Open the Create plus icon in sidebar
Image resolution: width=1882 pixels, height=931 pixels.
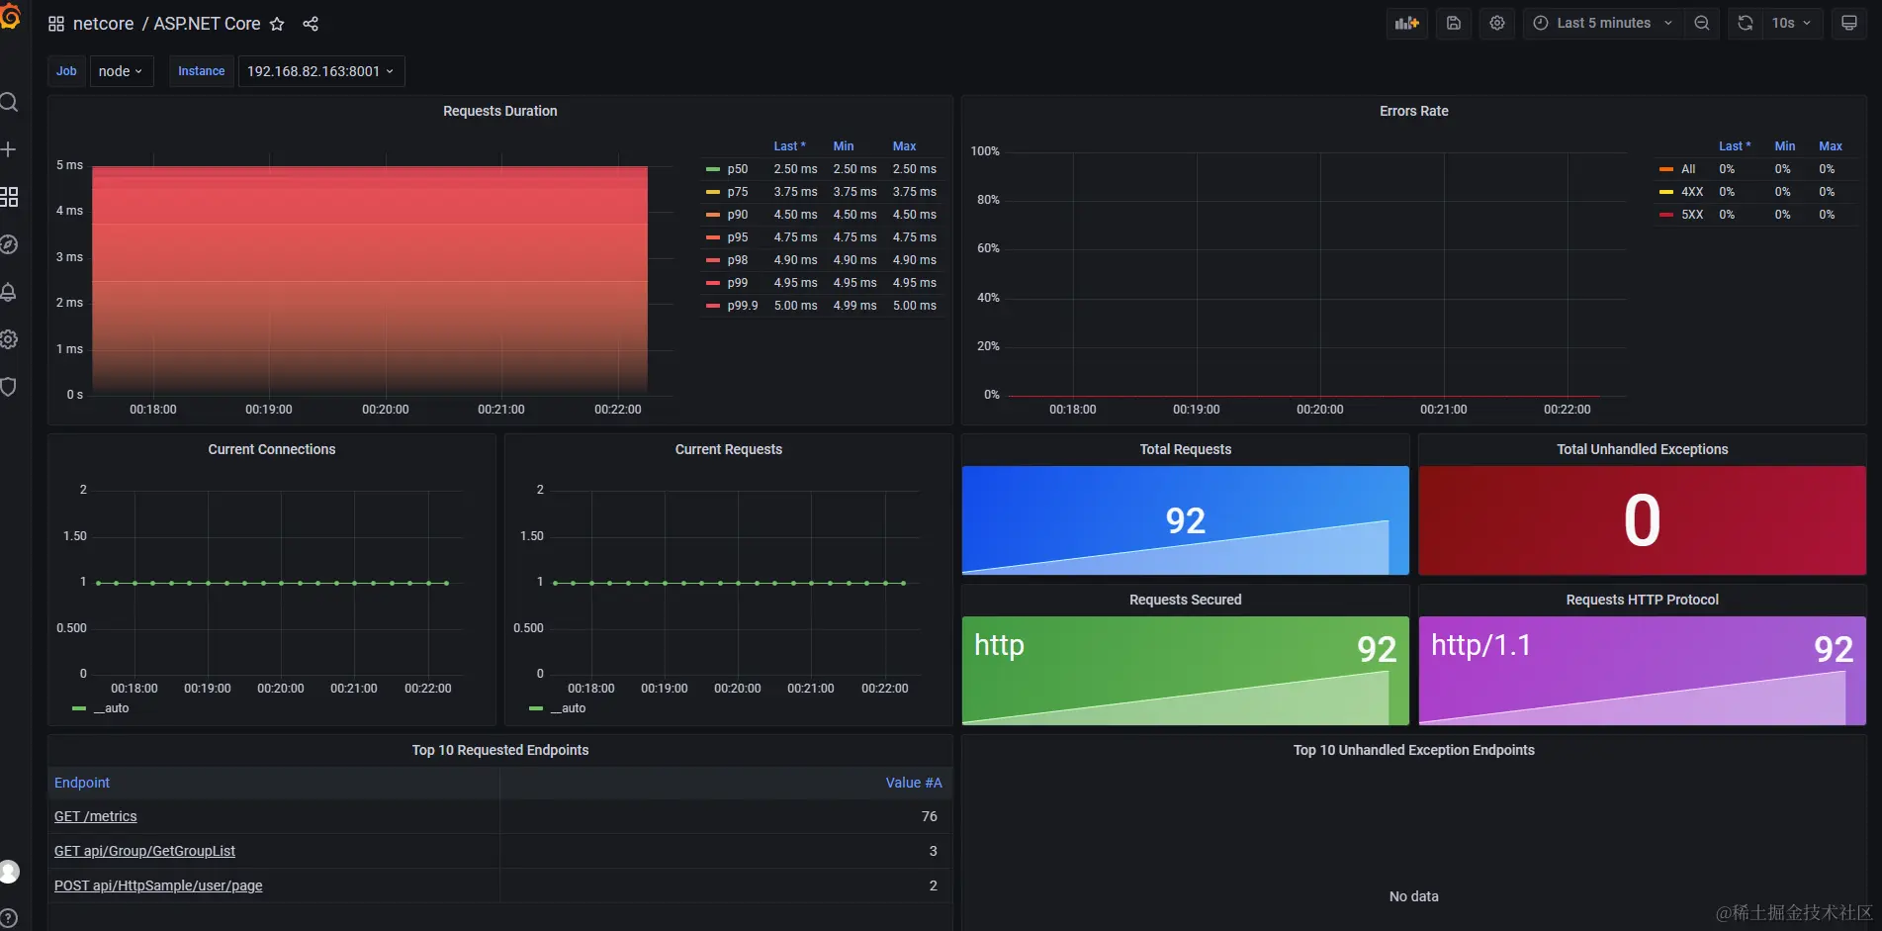coord(9,149)
